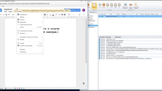Switch to the Расписание tab
This screenshot has height=91, width=162.
point(118,37)
